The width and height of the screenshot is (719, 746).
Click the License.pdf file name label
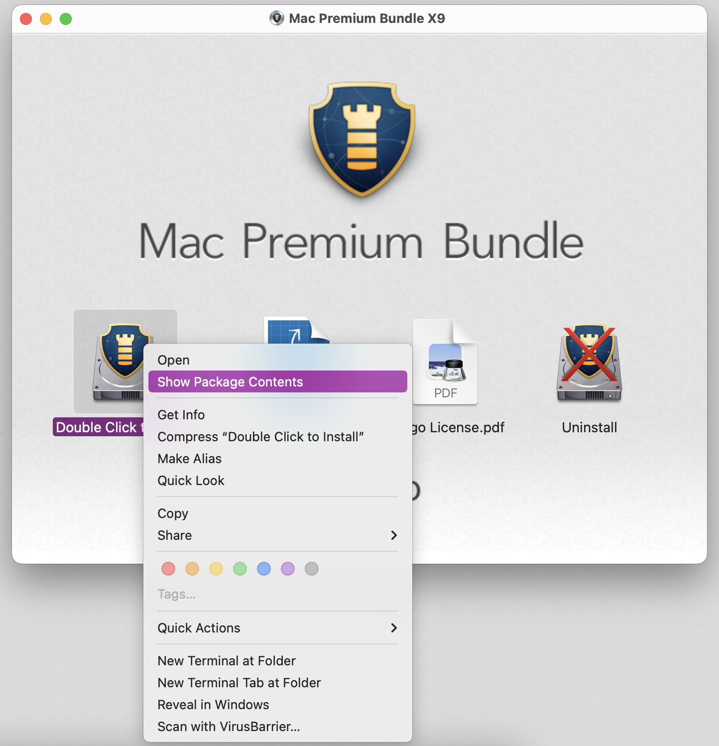[x=459, y=427]
